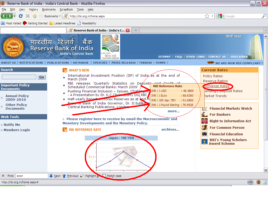This screenshot has width=268, height=201.
Task: Reload the page with the refresh icon
Action: point(21,16)
